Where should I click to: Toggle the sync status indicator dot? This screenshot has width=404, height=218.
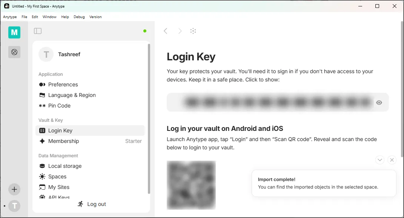(x=144, y=31)
